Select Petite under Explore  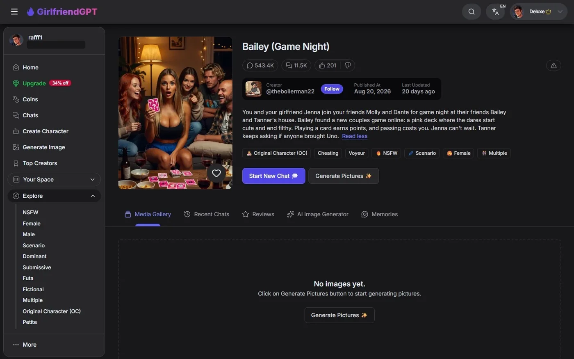coord(30,322)
